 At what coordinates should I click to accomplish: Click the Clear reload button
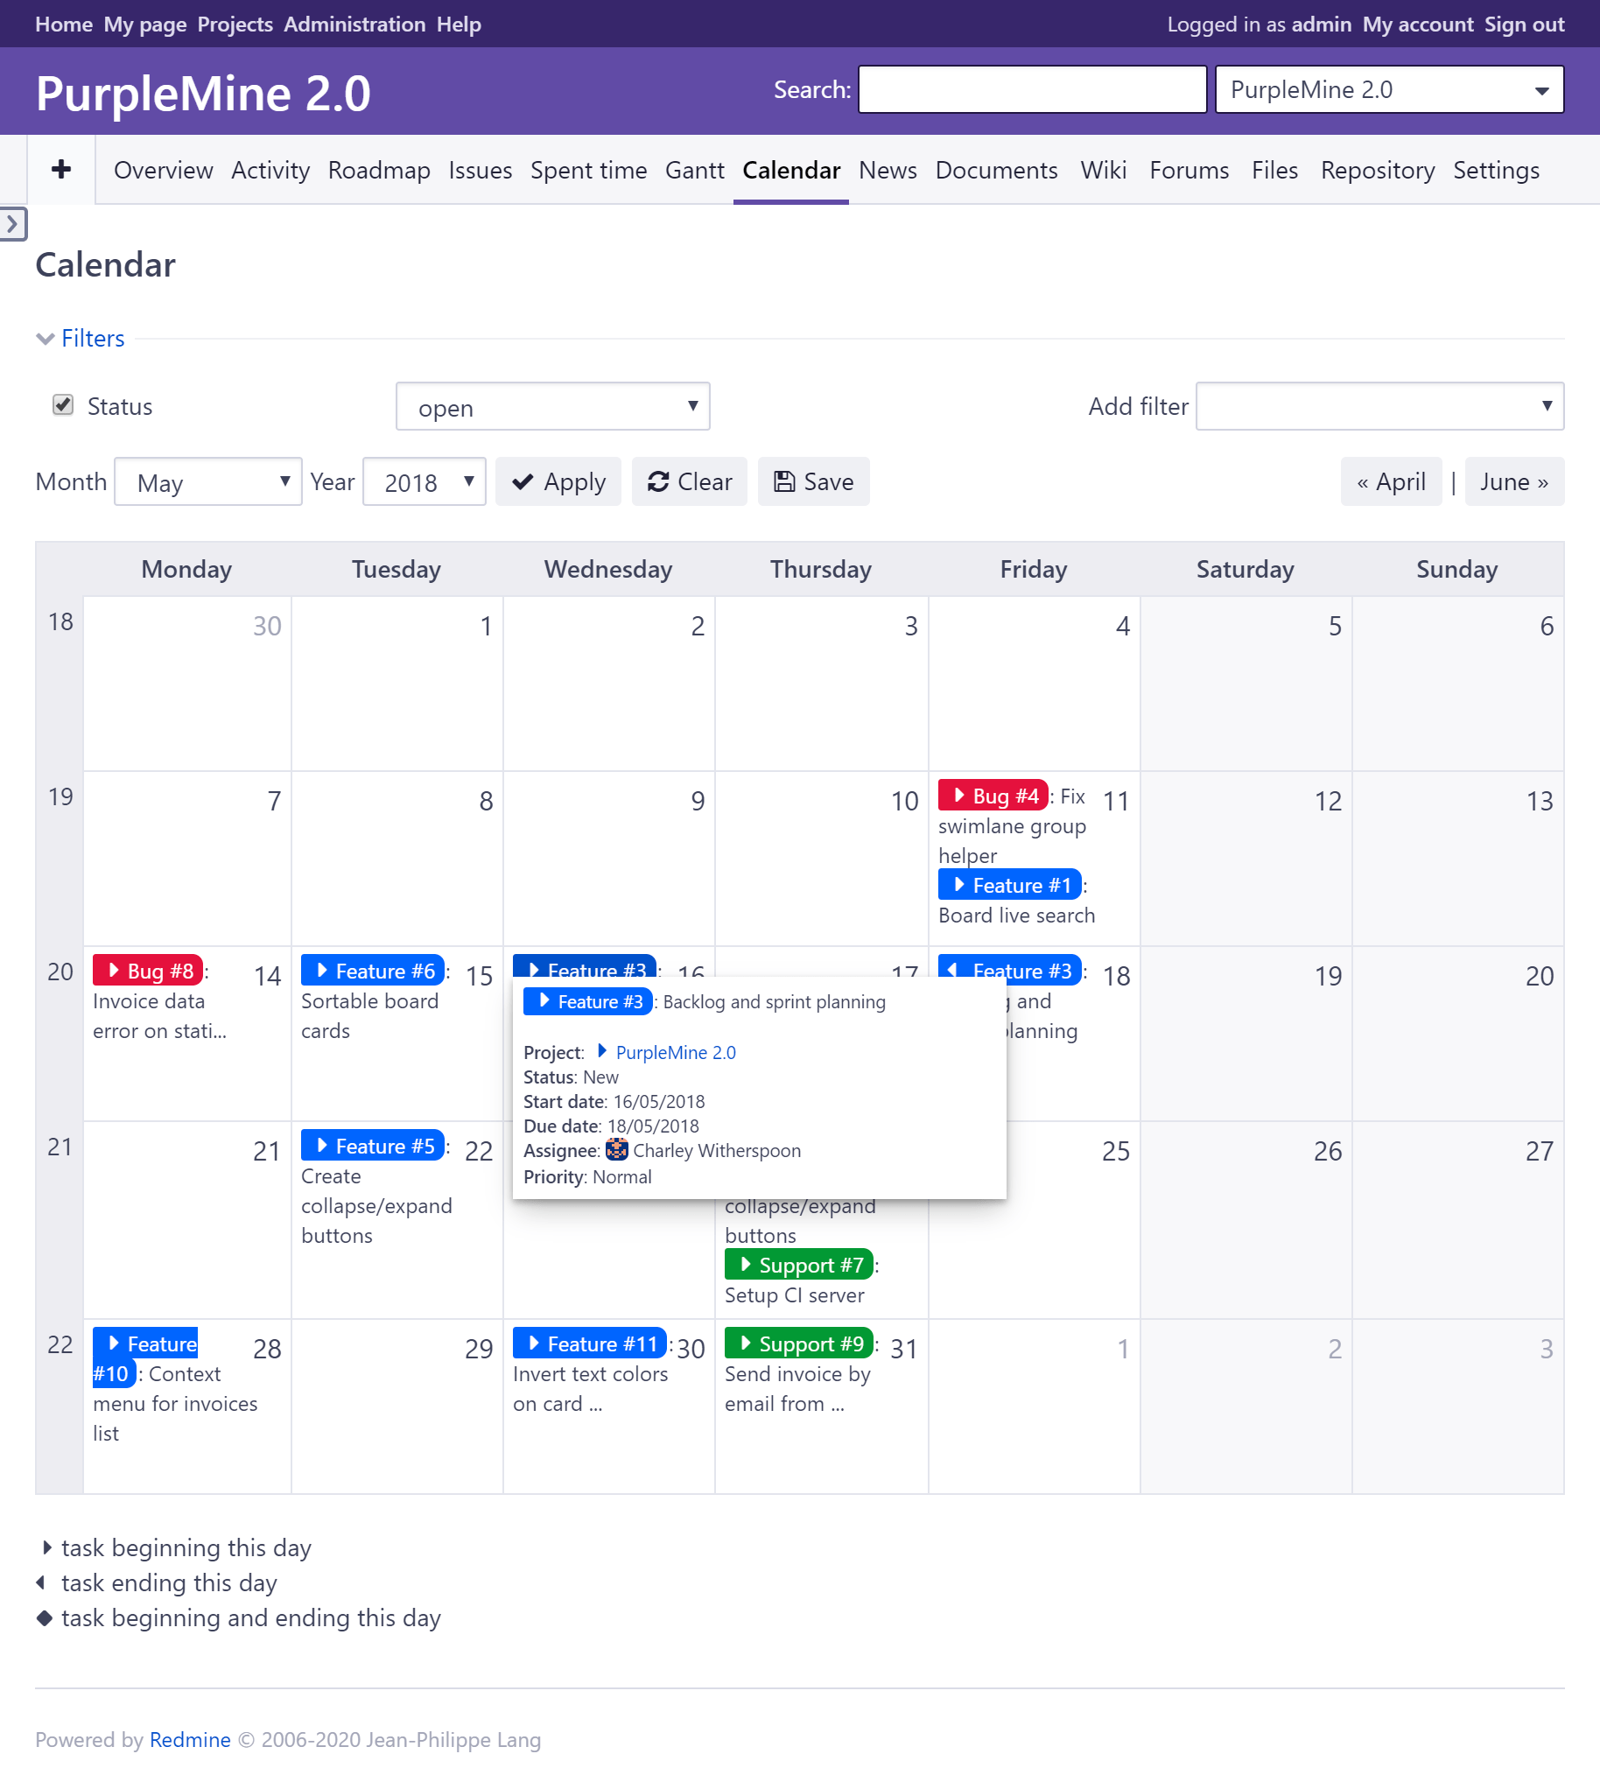(689, 481)
